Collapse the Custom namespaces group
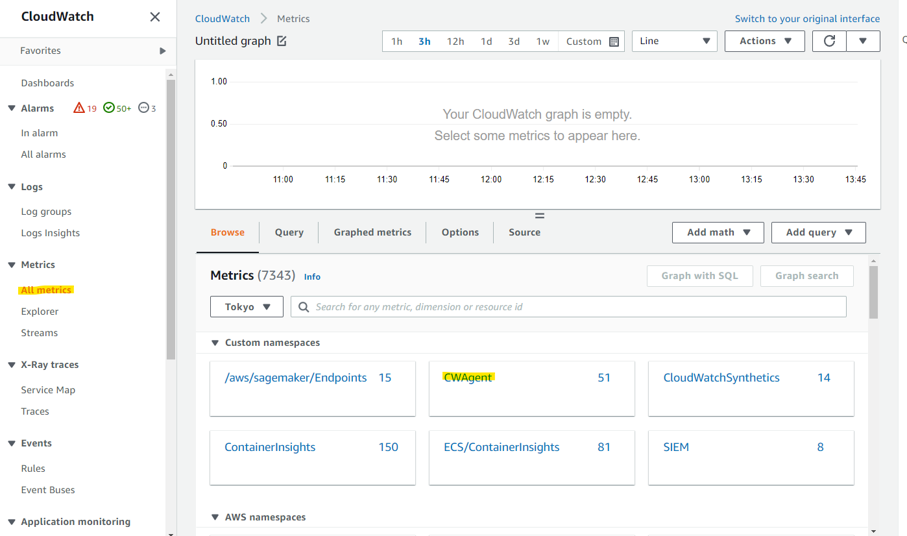The height and width of the screenshot is (536, 907). tap(215, 343)
